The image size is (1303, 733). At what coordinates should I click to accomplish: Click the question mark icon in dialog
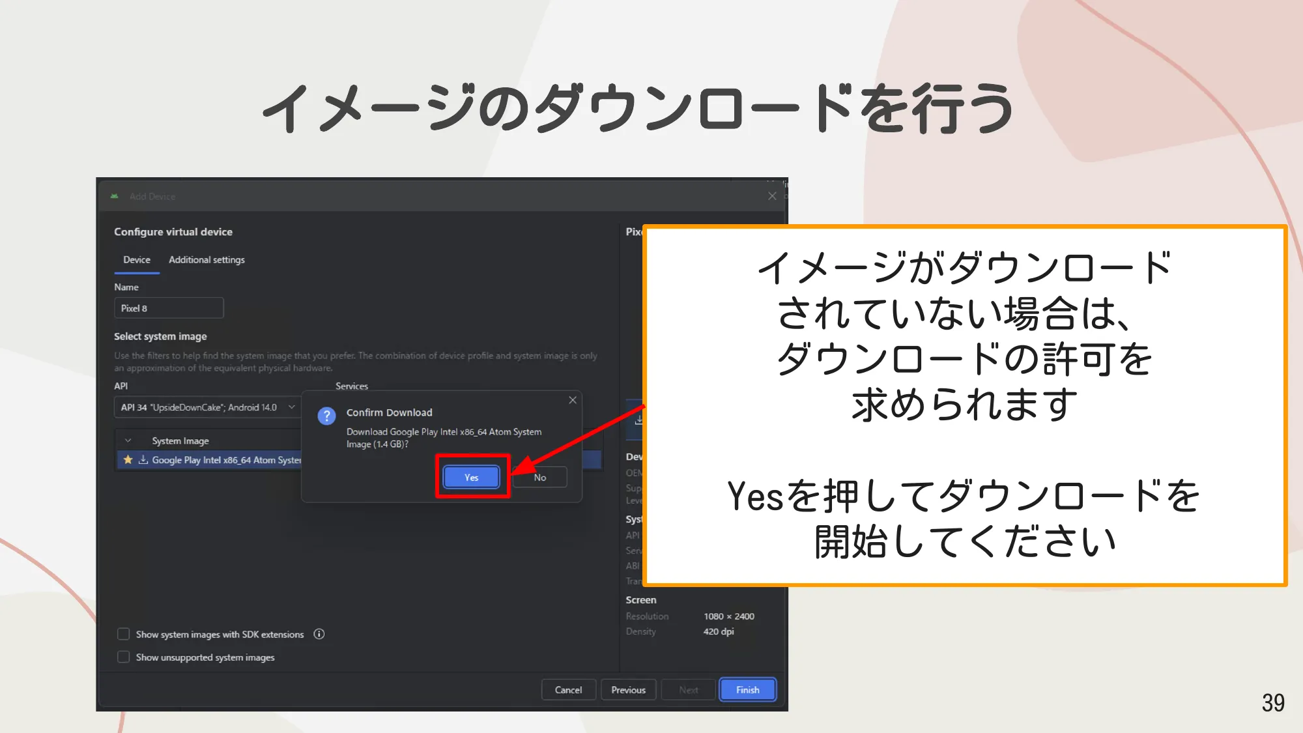tap(326, 416)
